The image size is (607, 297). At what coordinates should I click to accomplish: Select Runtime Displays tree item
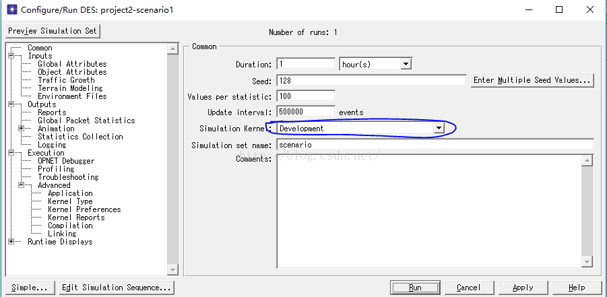pyautogui.click(x=60, y=242)
